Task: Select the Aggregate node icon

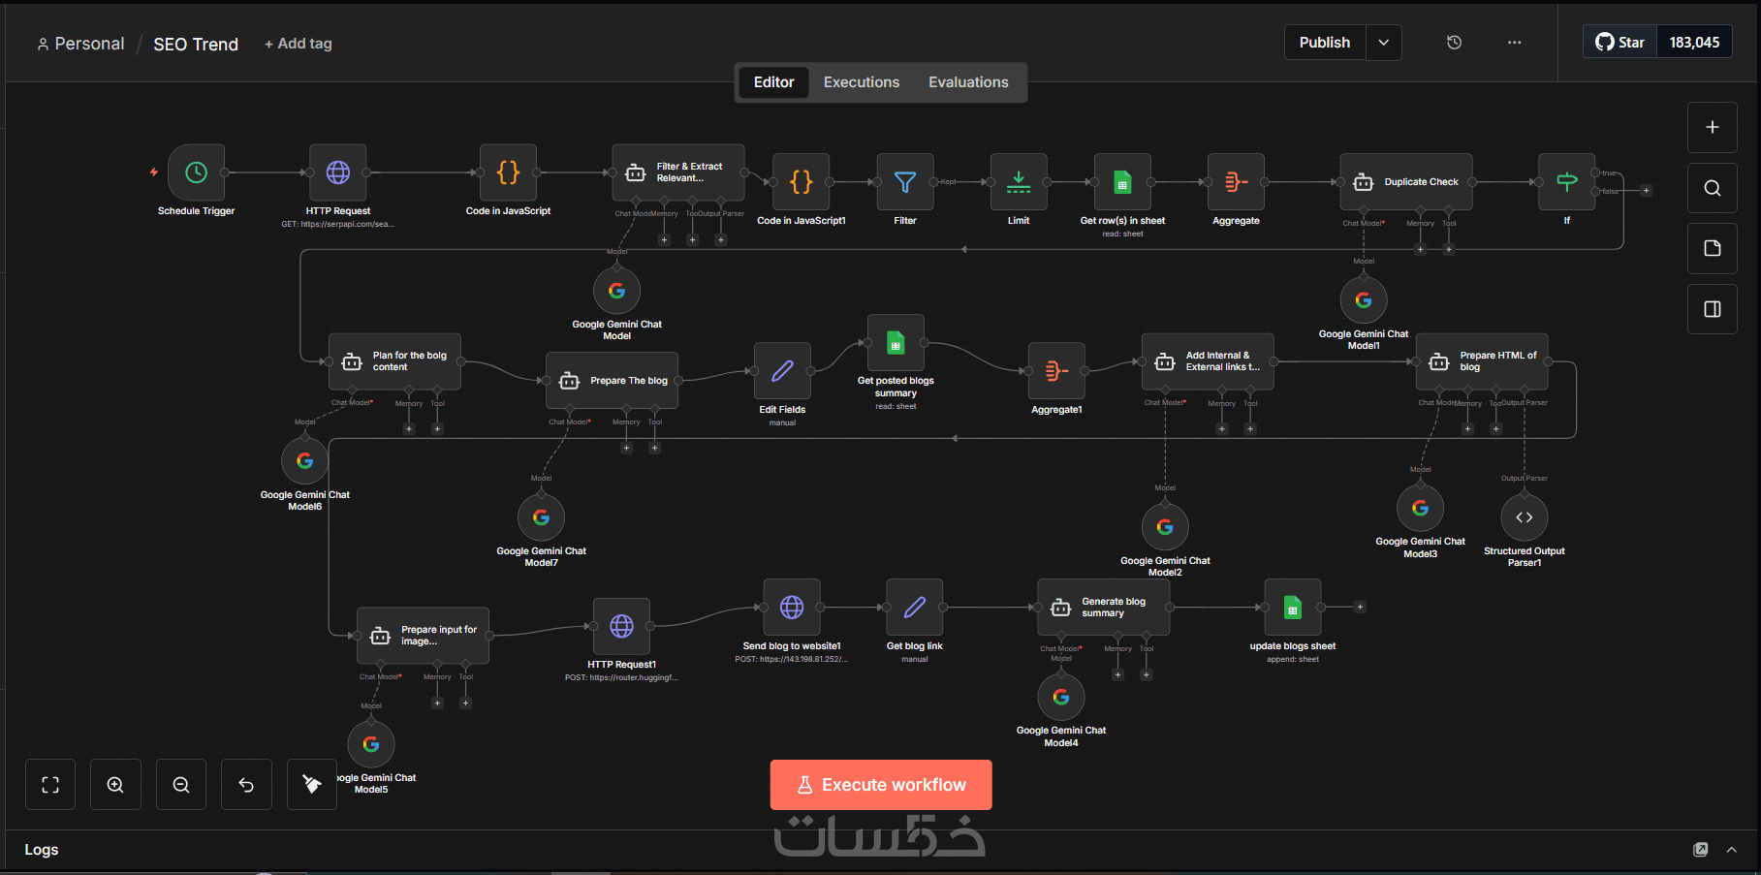Action: (x=1236, y=182)
